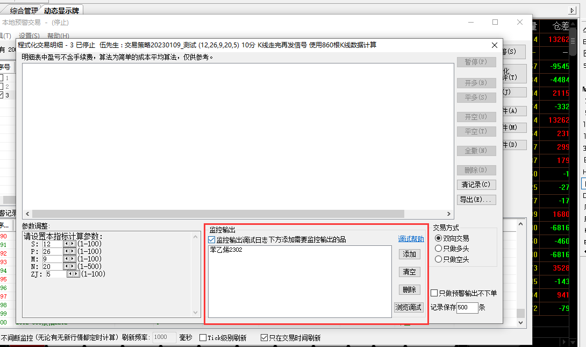This screenshot has width=586, height=347.
Task: Click the 记录保存 500 input field
Action: [x=467, y=307]
